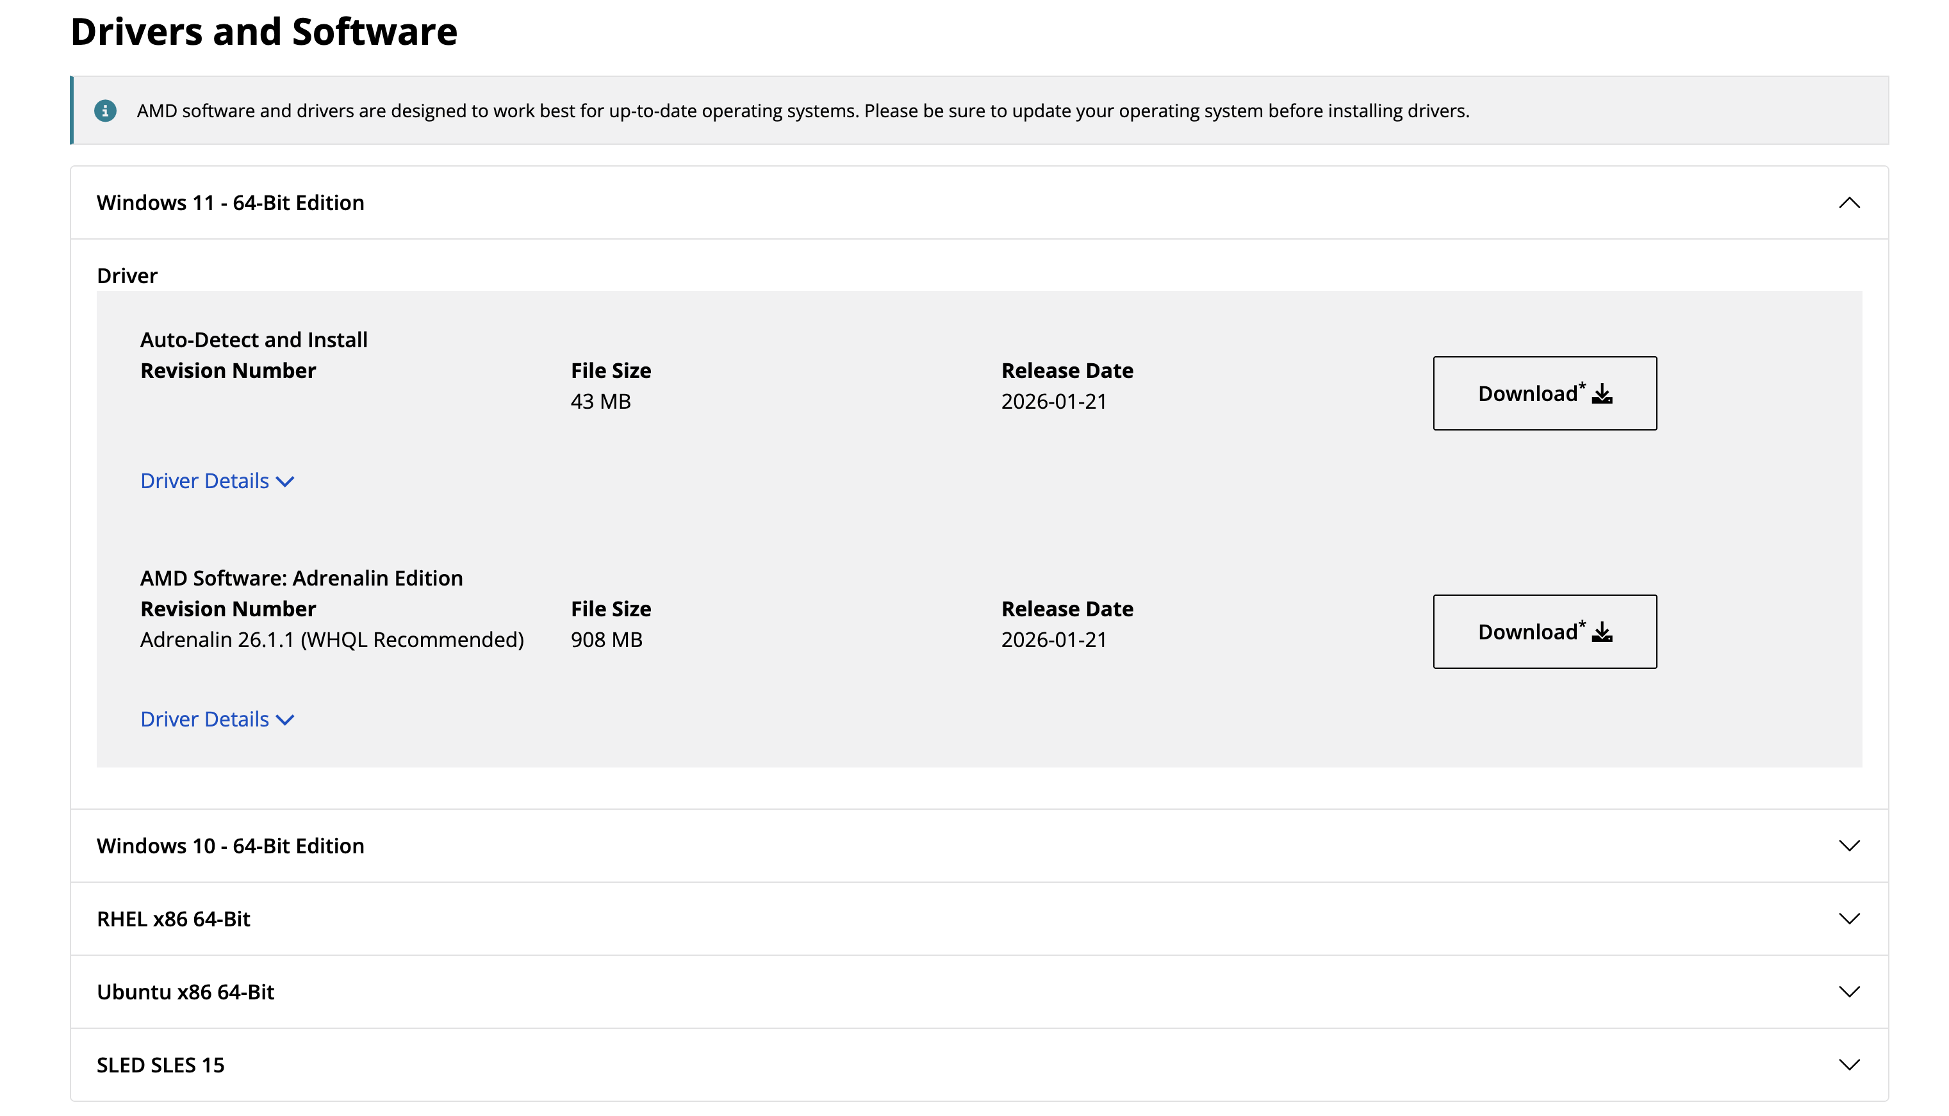Viewport: 1949px width, 1116px height.
Task: Open Driver Details for Auto-Detect and Install
Action: tap(204, 481)
